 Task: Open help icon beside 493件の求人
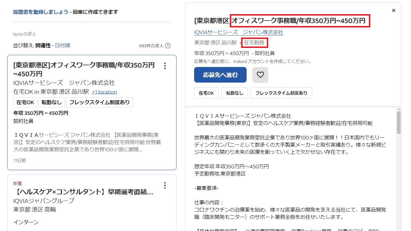168,46
